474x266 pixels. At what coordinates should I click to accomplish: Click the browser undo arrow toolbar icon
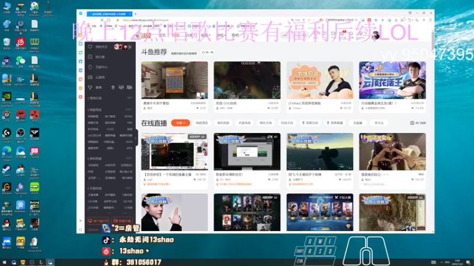point(409,20)
